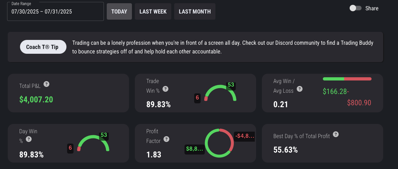Click the truncated green $8,8... profit label
398x169 pixels.
(x=194, y=149)
